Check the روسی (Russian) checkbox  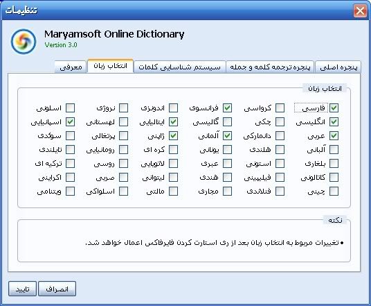(123, 164)
